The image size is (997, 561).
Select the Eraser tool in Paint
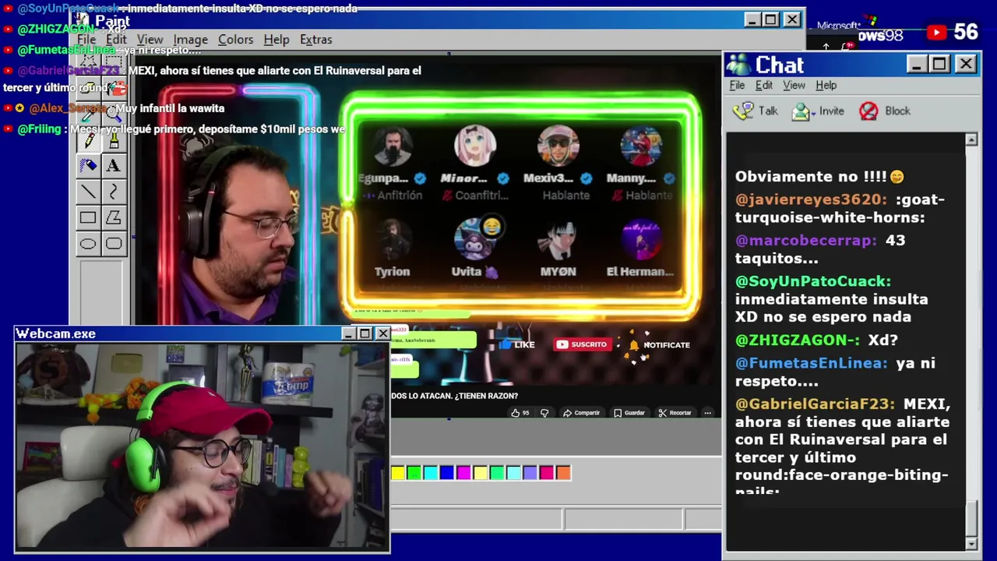pyautogui.click(x=88, y=88)
